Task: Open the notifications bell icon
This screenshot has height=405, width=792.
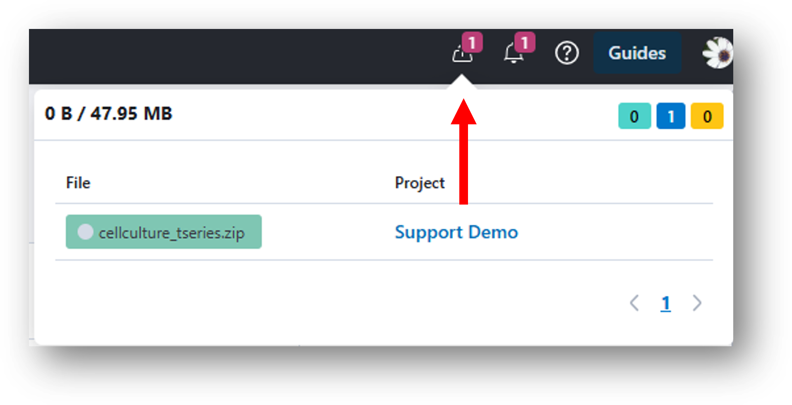Action: coord(513,54)
